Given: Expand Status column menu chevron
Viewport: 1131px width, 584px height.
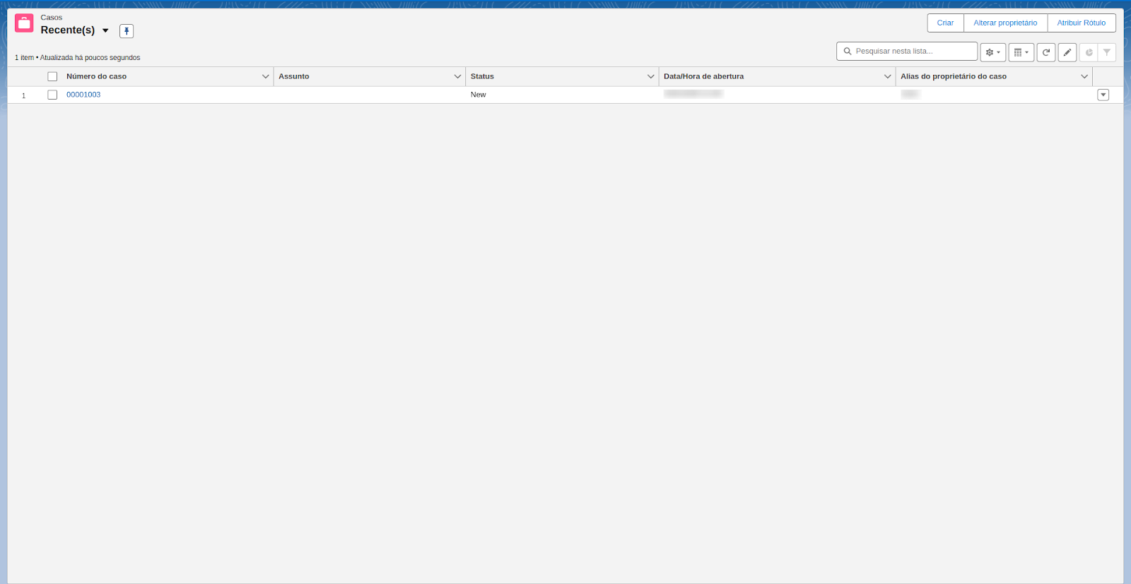Looking at the screenshot, I should pos(651,76).
